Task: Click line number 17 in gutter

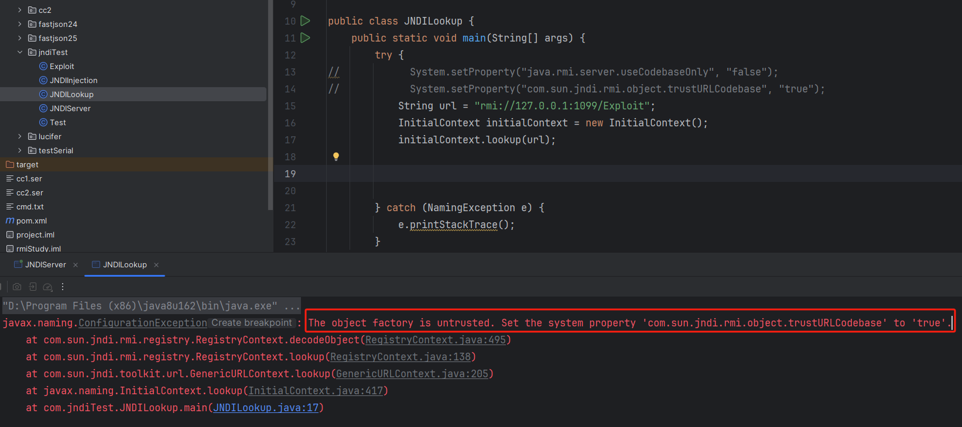Action: [x=290, y=140]
